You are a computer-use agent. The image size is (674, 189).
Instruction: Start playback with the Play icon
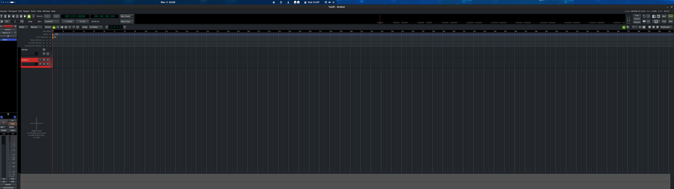(x=25, y=16)
